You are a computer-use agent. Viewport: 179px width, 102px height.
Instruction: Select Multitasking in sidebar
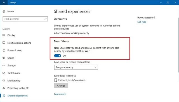tap(14, 80)
